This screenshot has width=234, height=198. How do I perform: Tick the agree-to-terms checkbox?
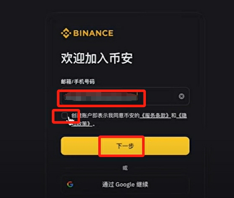tap(65, 115)
